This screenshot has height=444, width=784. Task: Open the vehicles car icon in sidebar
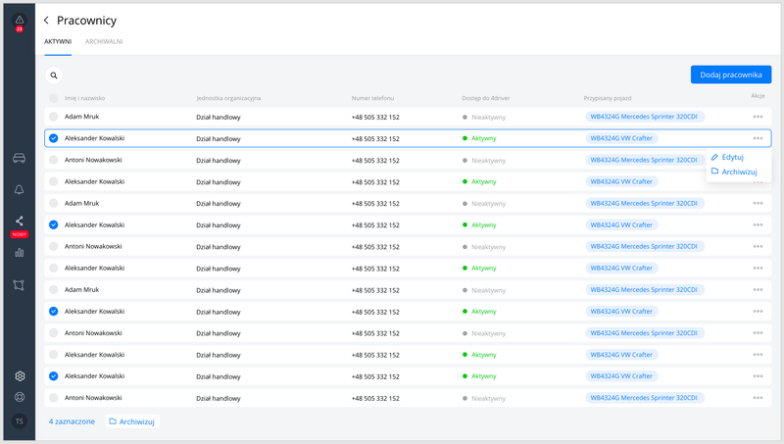(x=19, y=158)
